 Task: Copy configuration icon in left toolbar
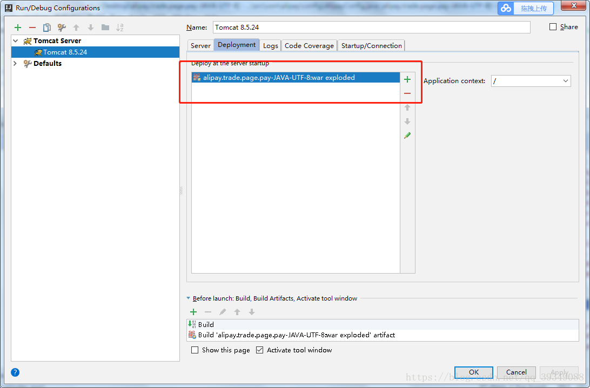click(47, 28)
